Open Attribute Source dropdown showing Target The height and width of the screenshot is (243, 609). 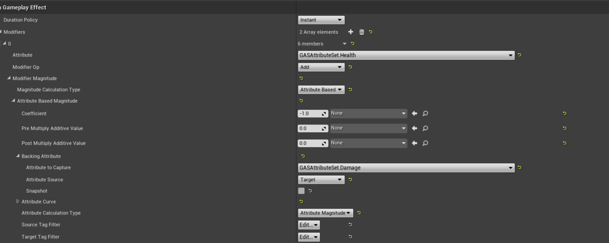tap(321, 180)
